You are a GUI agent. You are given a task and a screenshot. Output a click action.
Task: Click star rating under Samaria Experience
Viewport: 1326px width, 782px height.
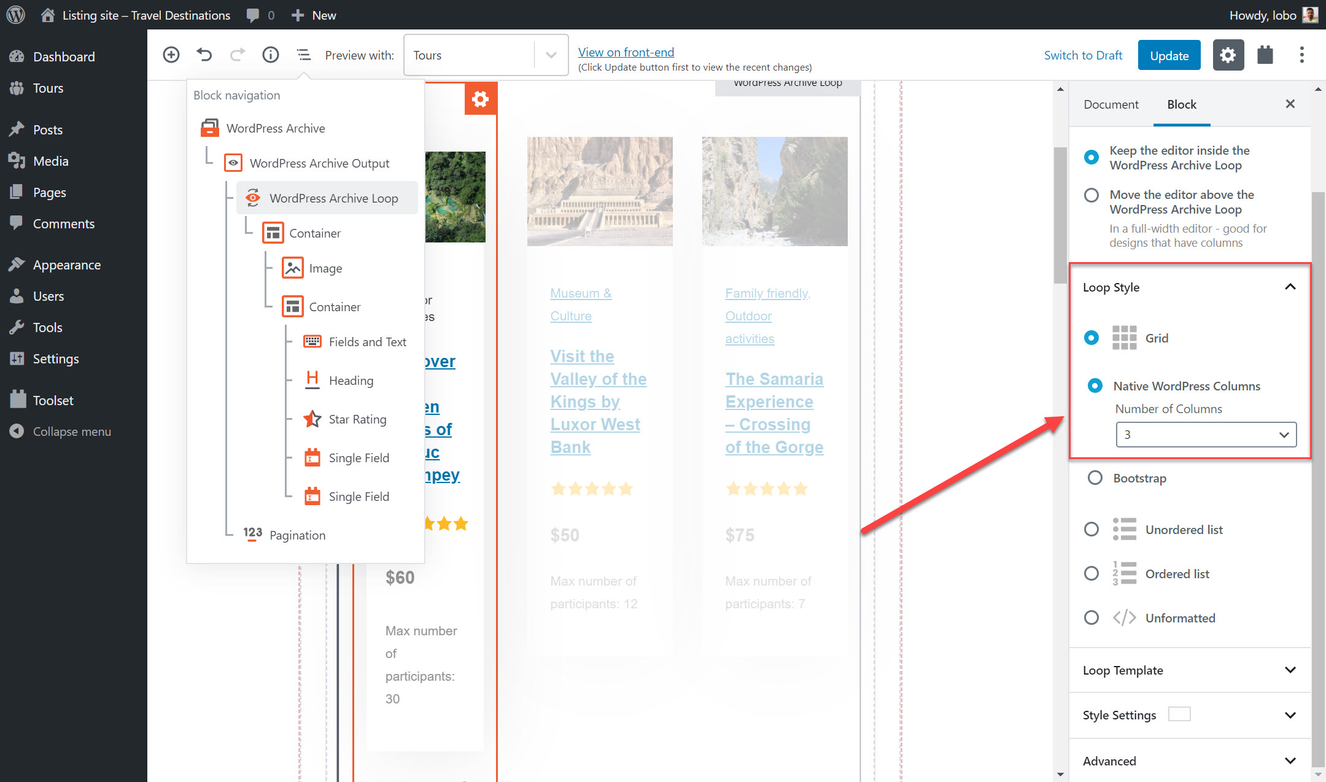(766, 489)
